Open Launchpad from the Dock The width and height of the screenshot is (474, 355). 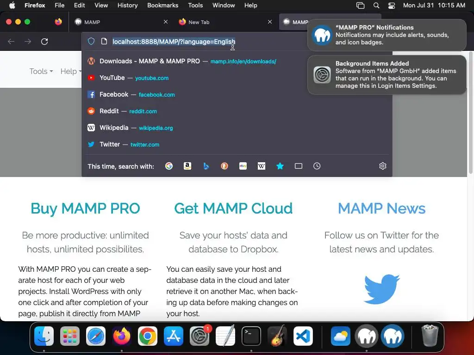(70, 336)
